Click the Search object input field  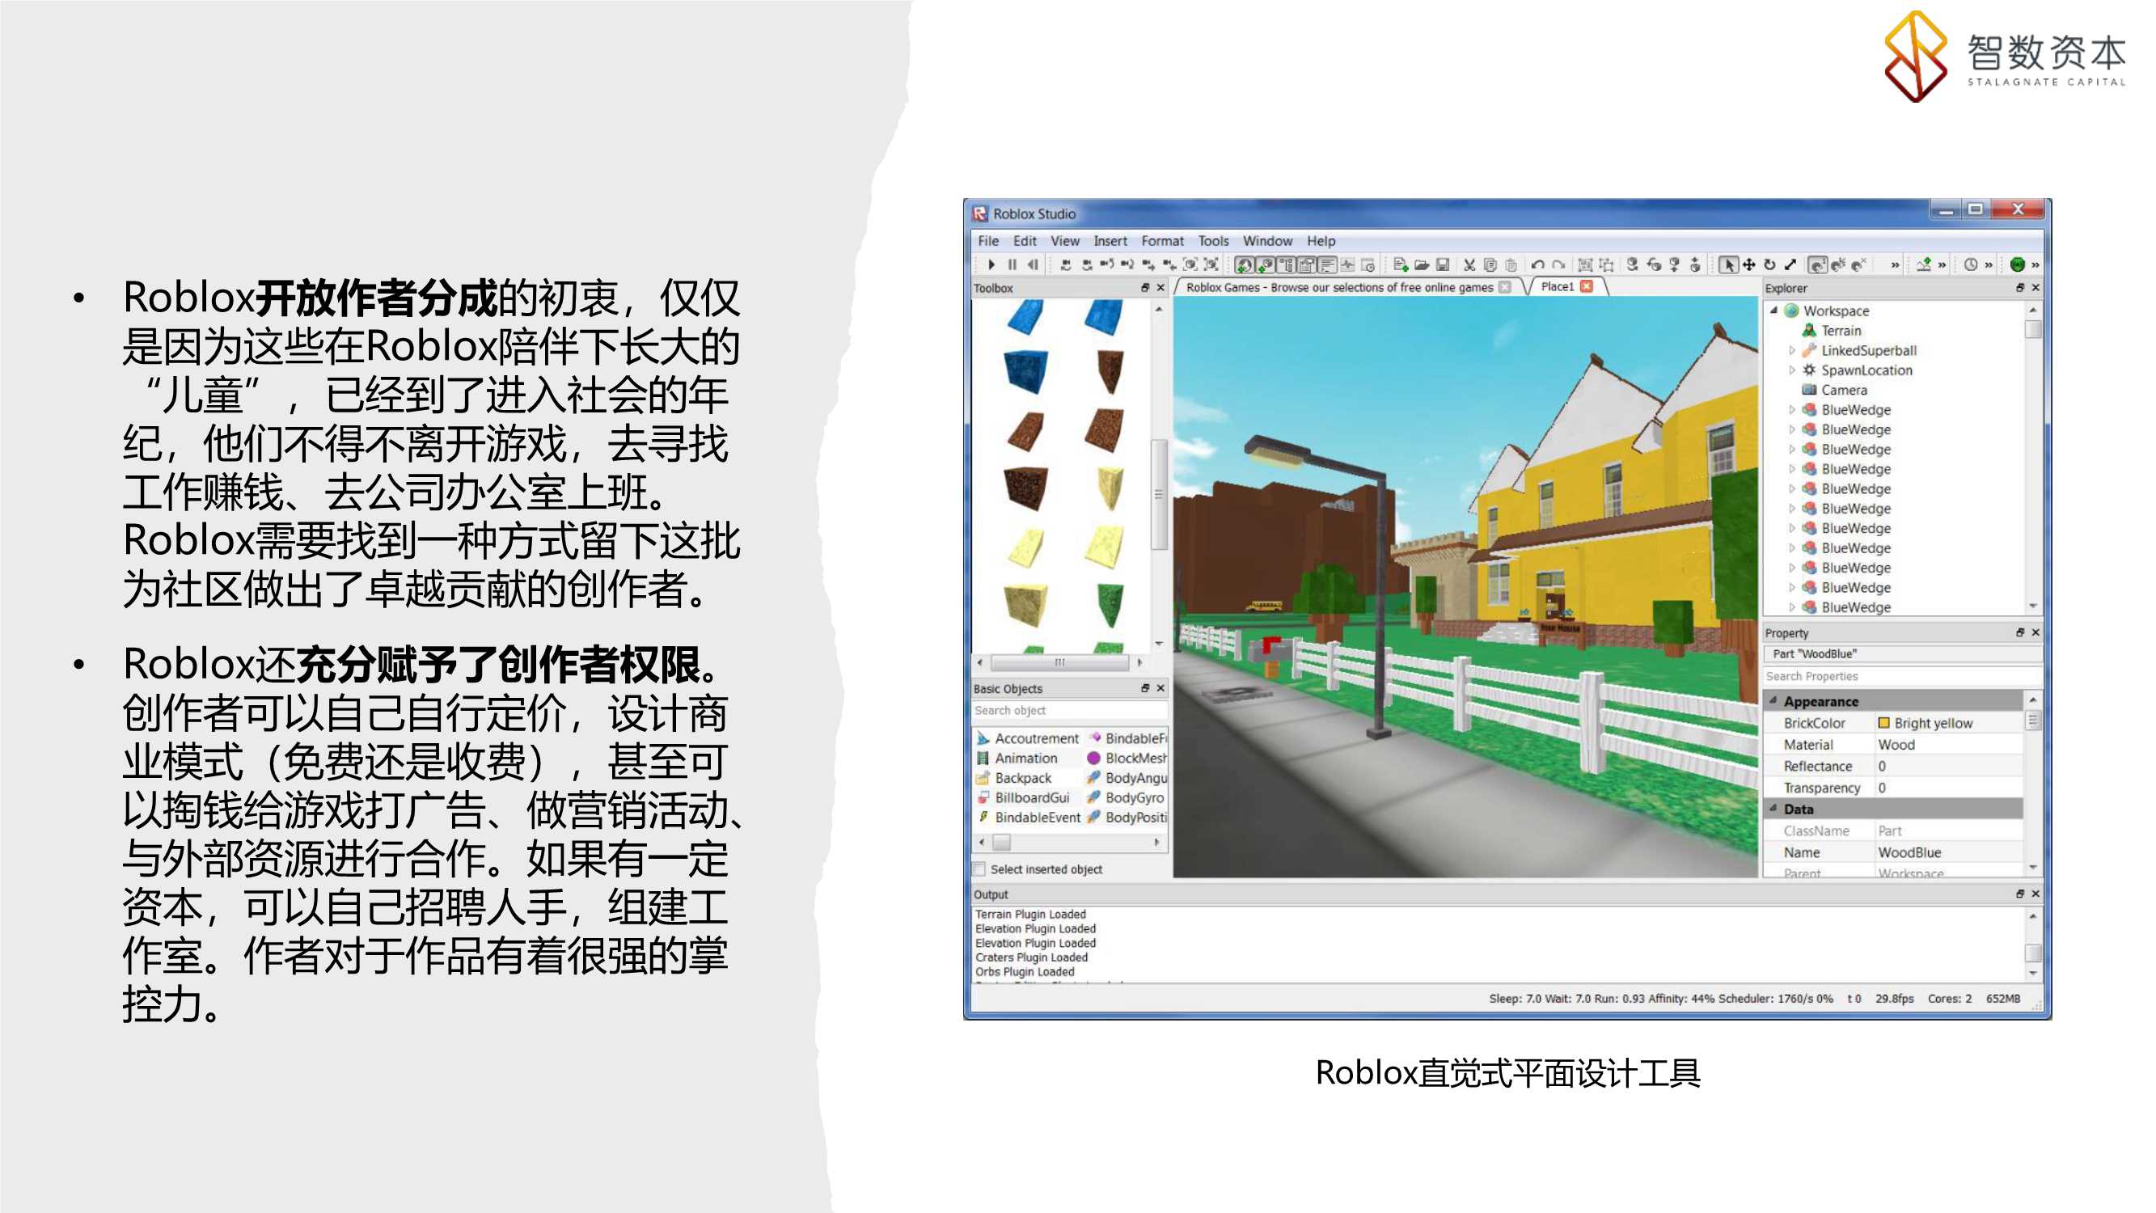click(1070, 711)
